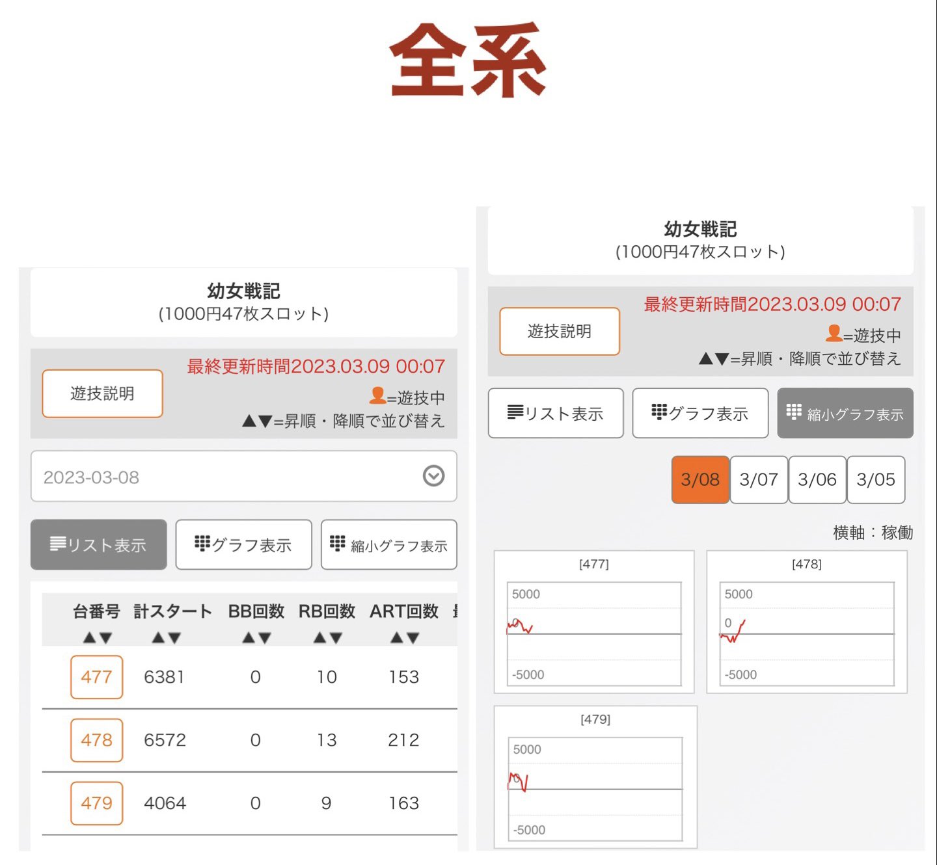Open the [478] mini graph
The width and height of the screenshot is (937, 865).
(x=807, y=622)
